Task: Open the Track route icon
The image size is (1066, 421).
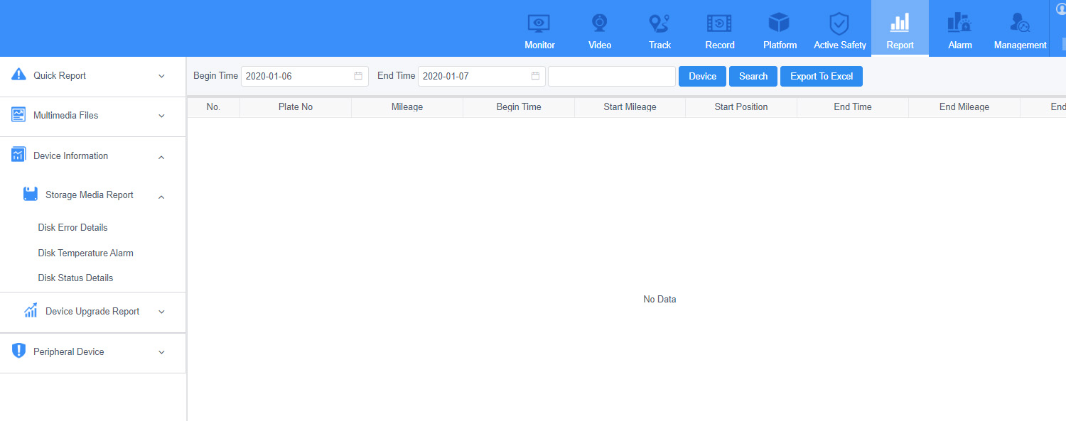Action: 659,23
